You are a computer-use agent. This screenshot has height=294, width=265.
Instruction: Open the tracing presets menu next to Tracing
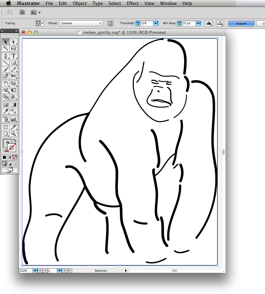(x=39, y=23)
